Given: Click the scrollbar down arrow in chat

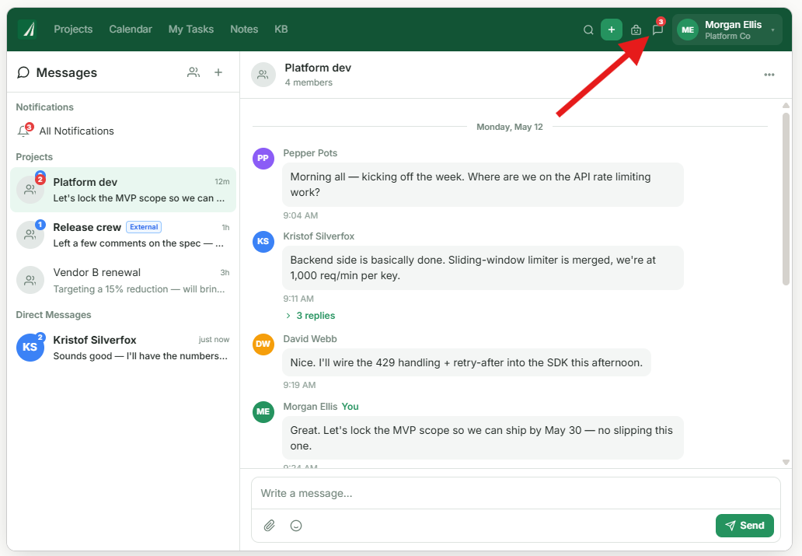Looking at the screenshot, I should (x=786, y=463).
